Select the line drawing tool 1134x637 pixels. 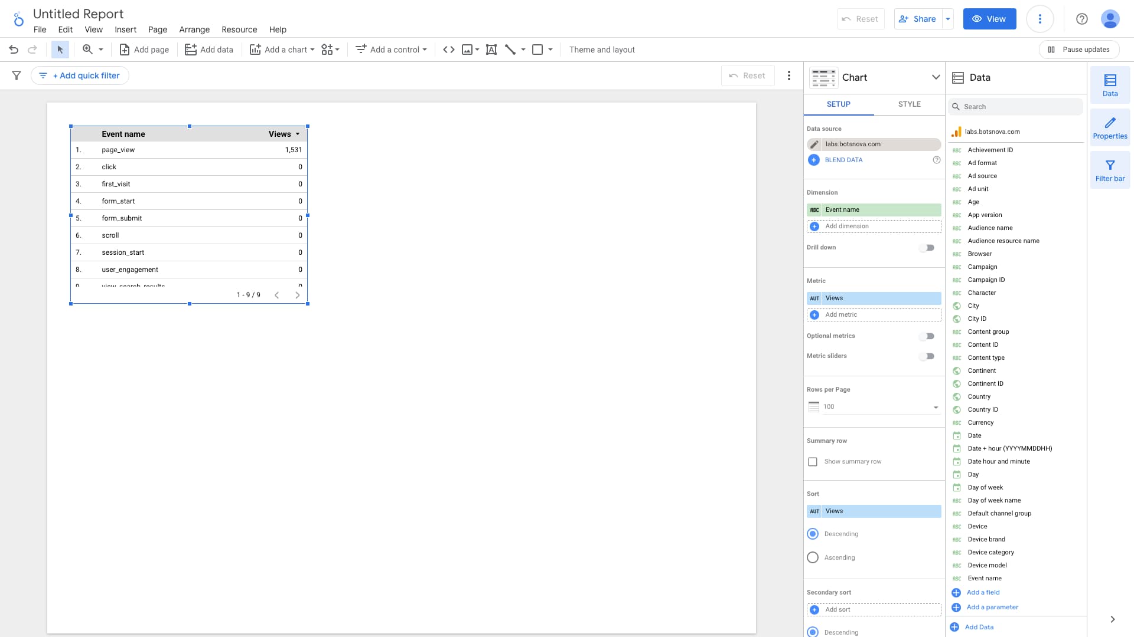(x=510, y=50)
